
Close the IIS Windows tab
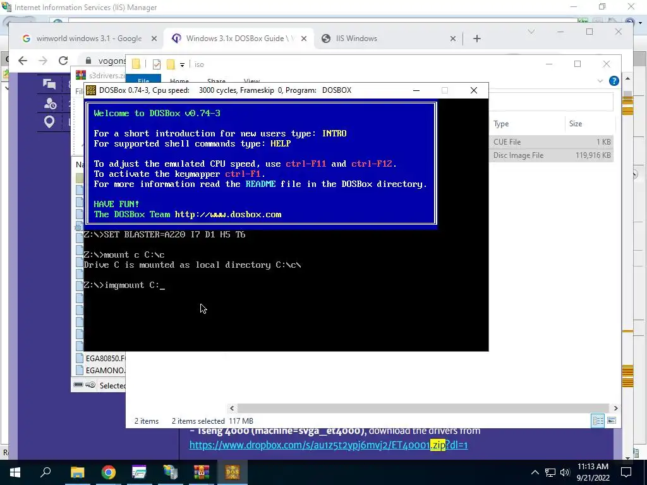coord(452,39)
